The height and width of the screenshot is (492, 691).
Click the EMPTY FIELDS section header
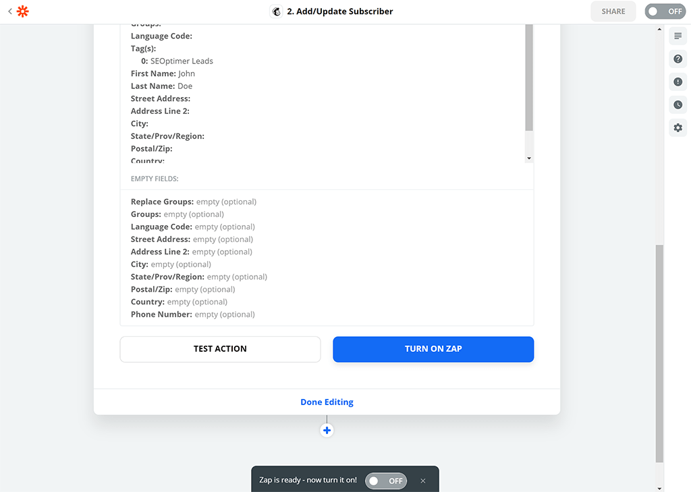point(154,178)
